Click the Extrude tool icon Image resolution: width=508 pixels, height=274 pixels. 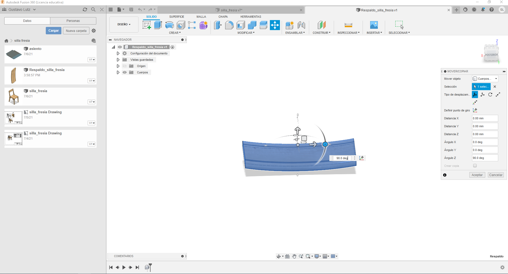pyautogui.click(x=158, y=25)
